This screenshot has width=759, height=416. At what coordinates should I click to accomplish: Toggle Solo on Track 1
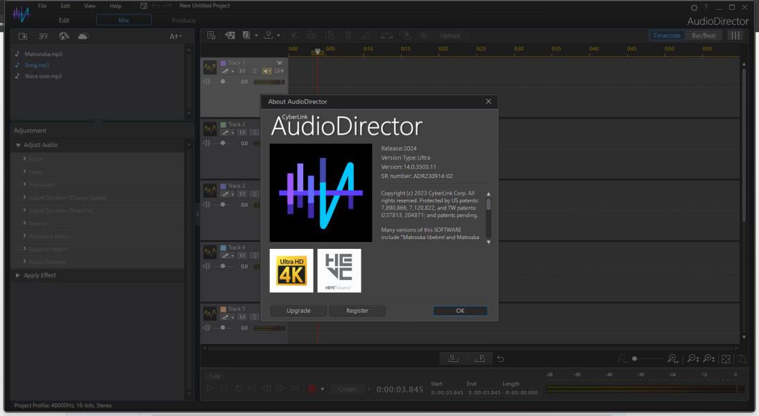coord(255,71)
